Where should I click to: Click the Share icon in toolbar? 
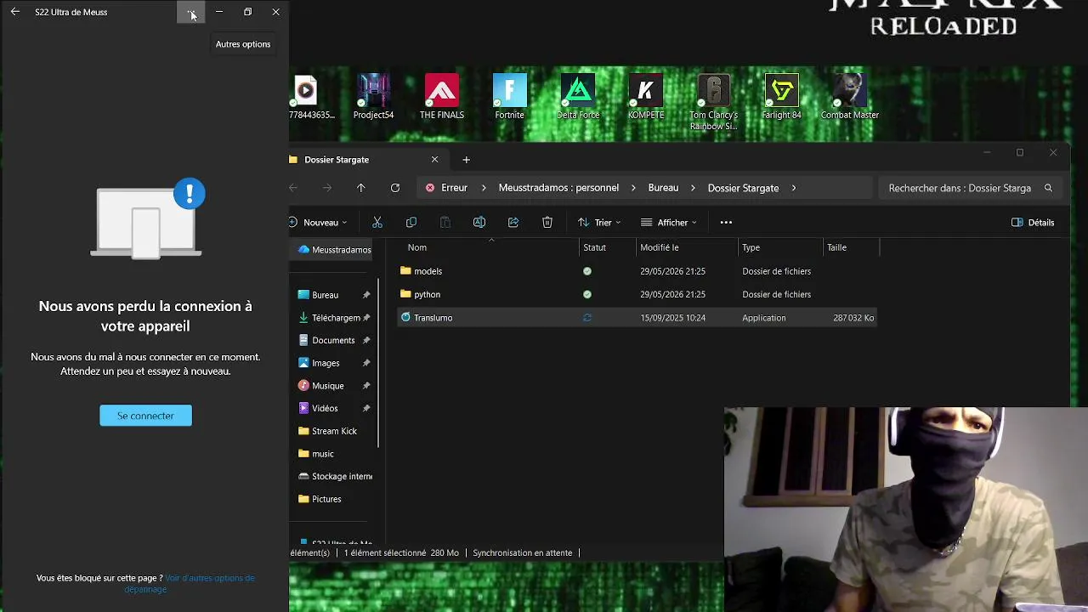pyautogui.click(x=513, y=223)
